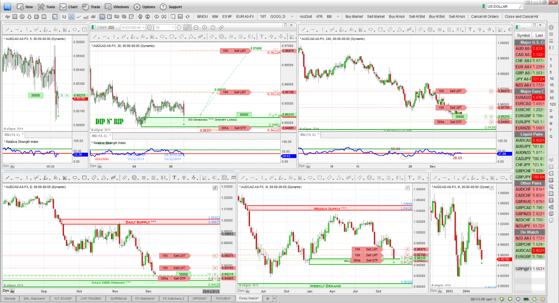
Task: Click 15K Sell LMT order at 0.95795 in daily chart
Action: [x=174, y=268]
